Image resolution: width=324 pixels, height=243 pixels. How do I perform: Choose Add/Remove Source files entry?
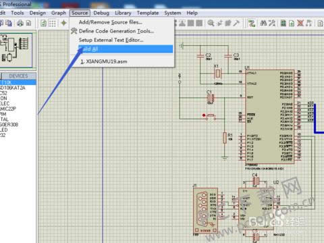click(111, 22)
